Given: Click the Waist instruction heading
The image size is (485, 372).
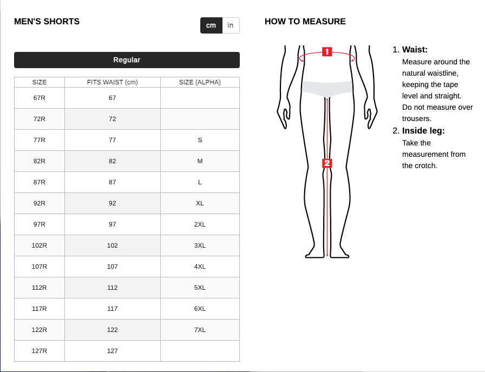Looking at the screenshot, I should pos(415,50).
